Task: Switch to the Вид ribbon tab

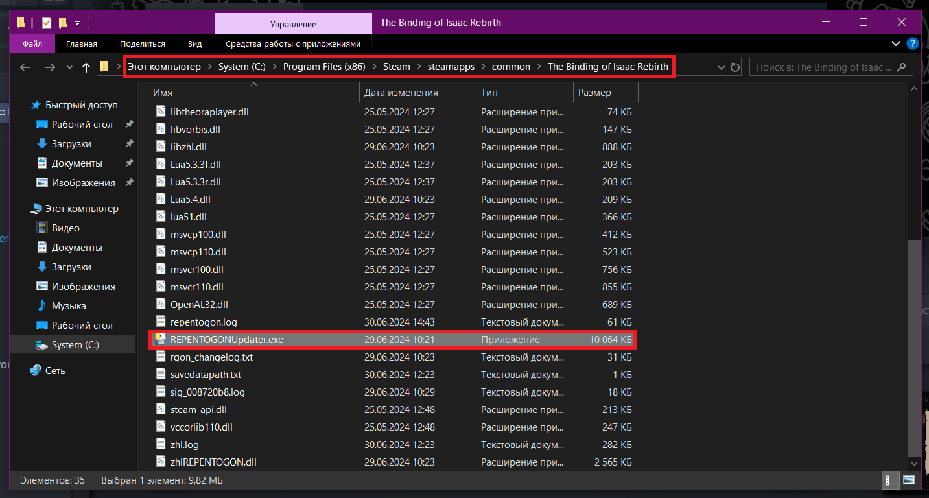Action: click(x=195, y=44)
